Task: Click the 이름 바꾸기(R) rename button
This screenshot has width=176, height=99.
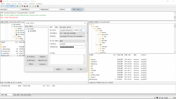Action: 43,60
